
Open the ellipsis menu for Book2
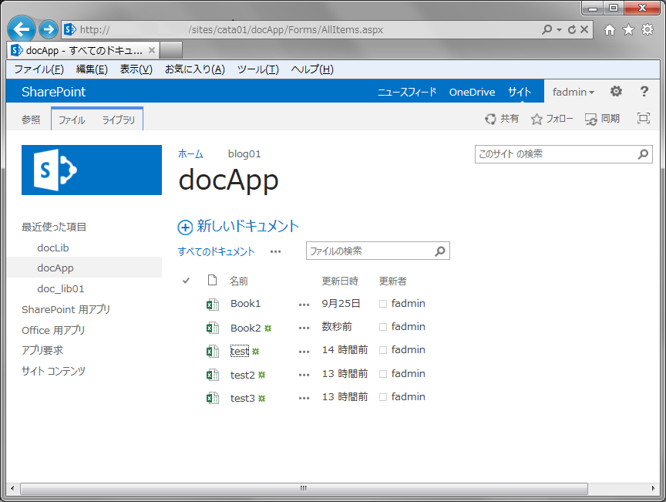304,328
